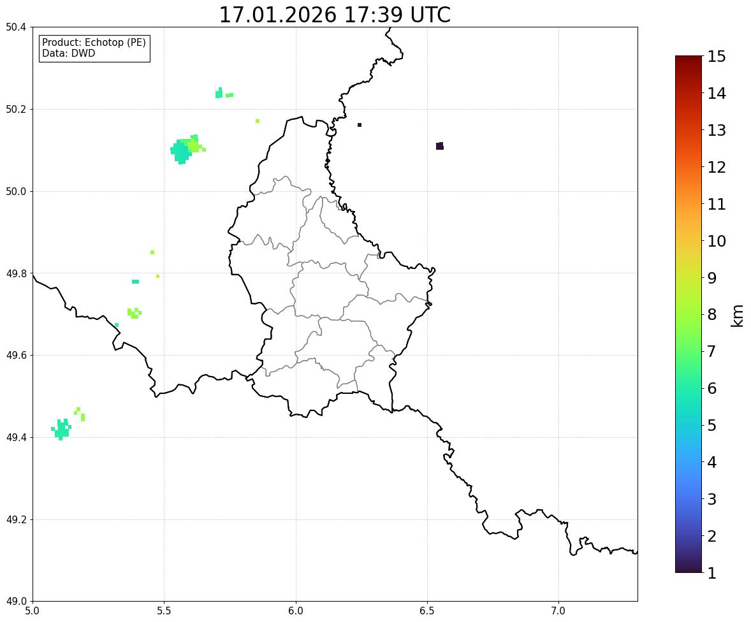Click the teal echo cluster near 49.4N 5.1E
Image resolution: width=751 pixels, height=622 pixels.
tap(61, 429)
